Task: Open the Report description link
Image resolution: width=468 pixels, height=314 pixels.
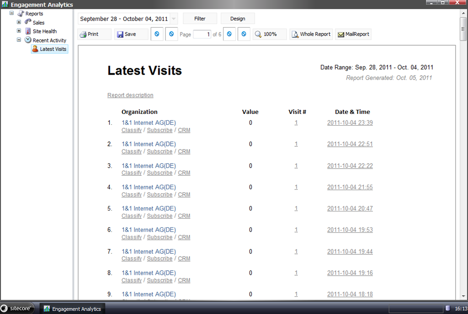Action: tap(130, 95)
